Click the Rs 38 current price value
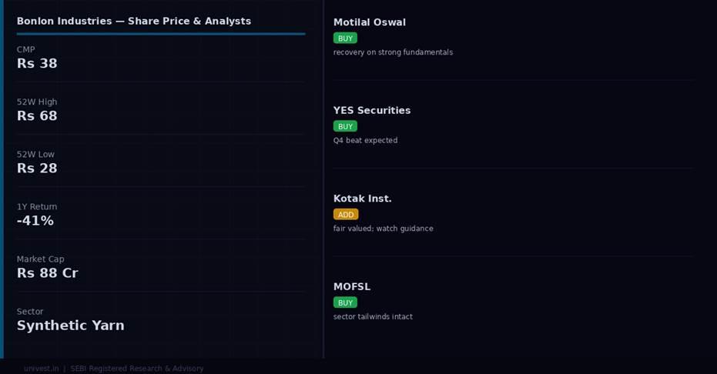 point(37,63)
